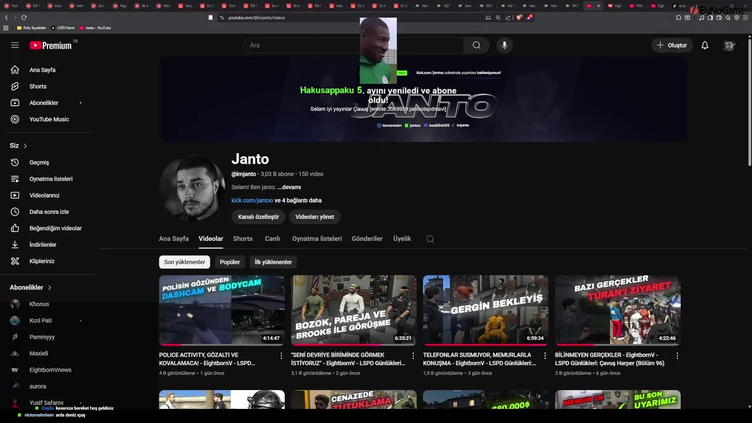The width and height of the screenshot is (752, 423).
Task: Open options menu for SENİ DEVRİYE BİRİMİNDE video
Action: (x=413, y=355)
